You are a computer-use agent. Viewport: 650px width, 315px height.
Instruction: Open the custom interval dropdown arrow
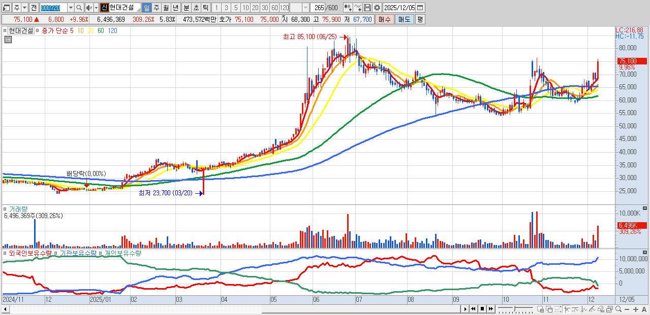[x=305, y=8]
